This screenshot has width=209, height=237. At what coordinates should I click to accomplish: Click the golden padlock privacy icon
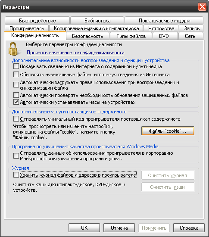coord(13,49)
